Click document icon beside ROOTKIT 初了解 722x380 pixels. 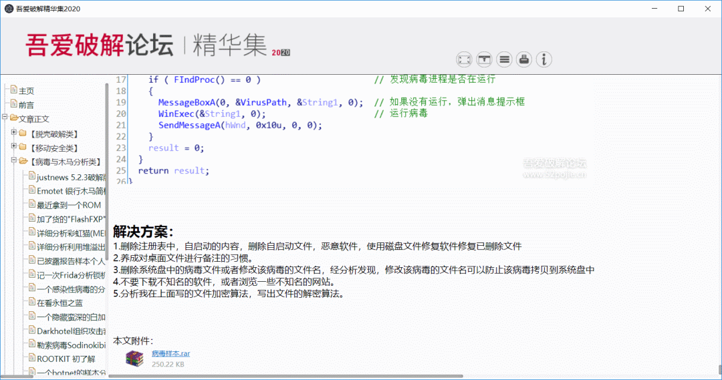click(32, 357)
